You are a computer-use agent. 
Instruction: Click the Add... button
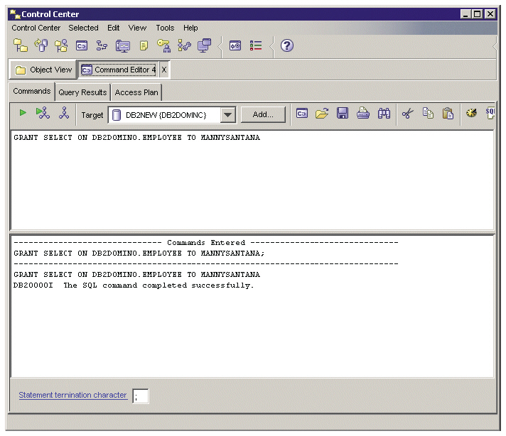[263, 114]
